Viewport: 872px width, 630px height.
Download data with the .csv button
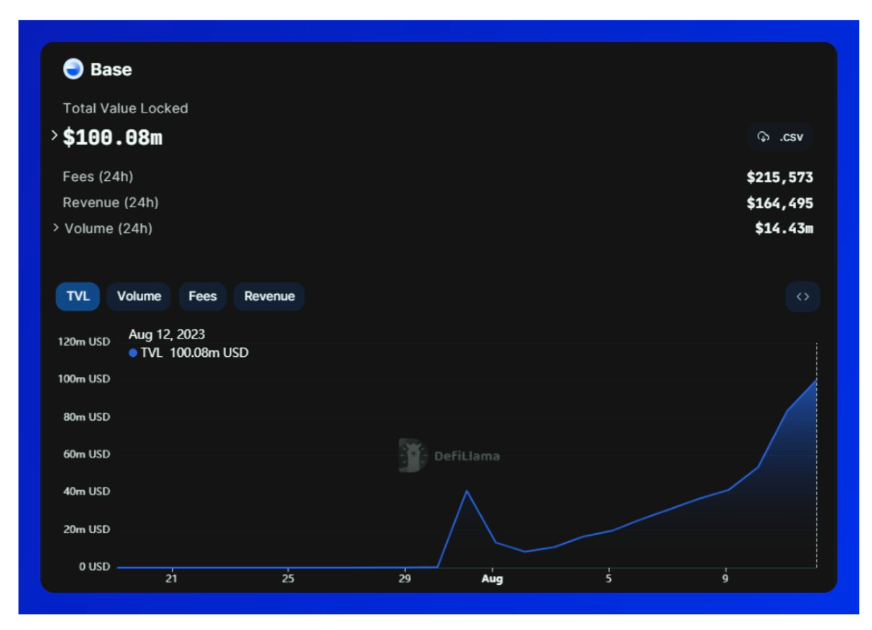pos(780,137)
